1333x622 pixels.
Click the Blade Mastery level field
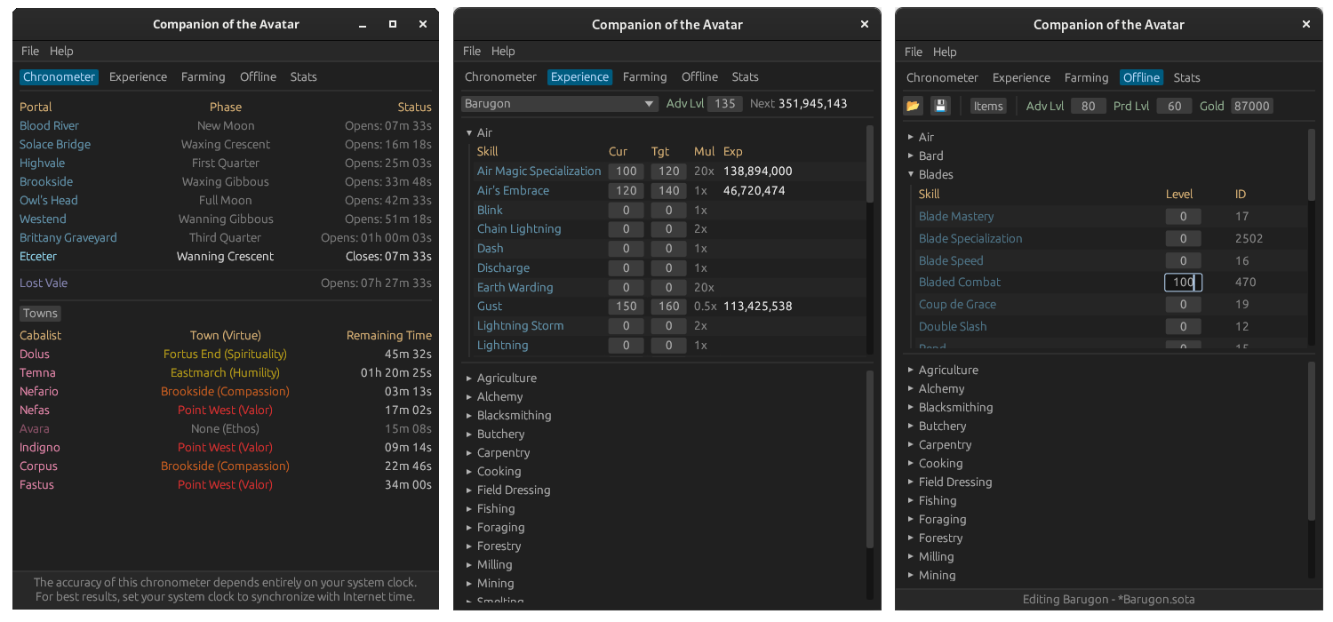[x=1183, y=217]
